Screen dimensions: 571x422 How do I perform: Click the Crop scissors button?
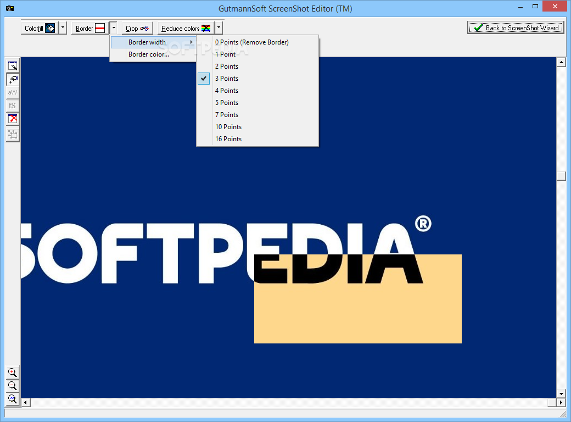tap(137, 28)
